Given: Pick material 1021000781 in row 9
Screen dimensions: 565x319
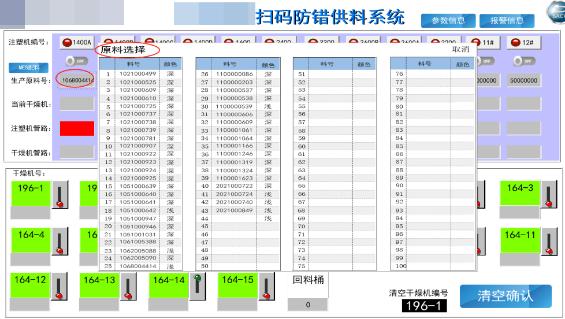Looking at the screenshot, I should [137, 139].
